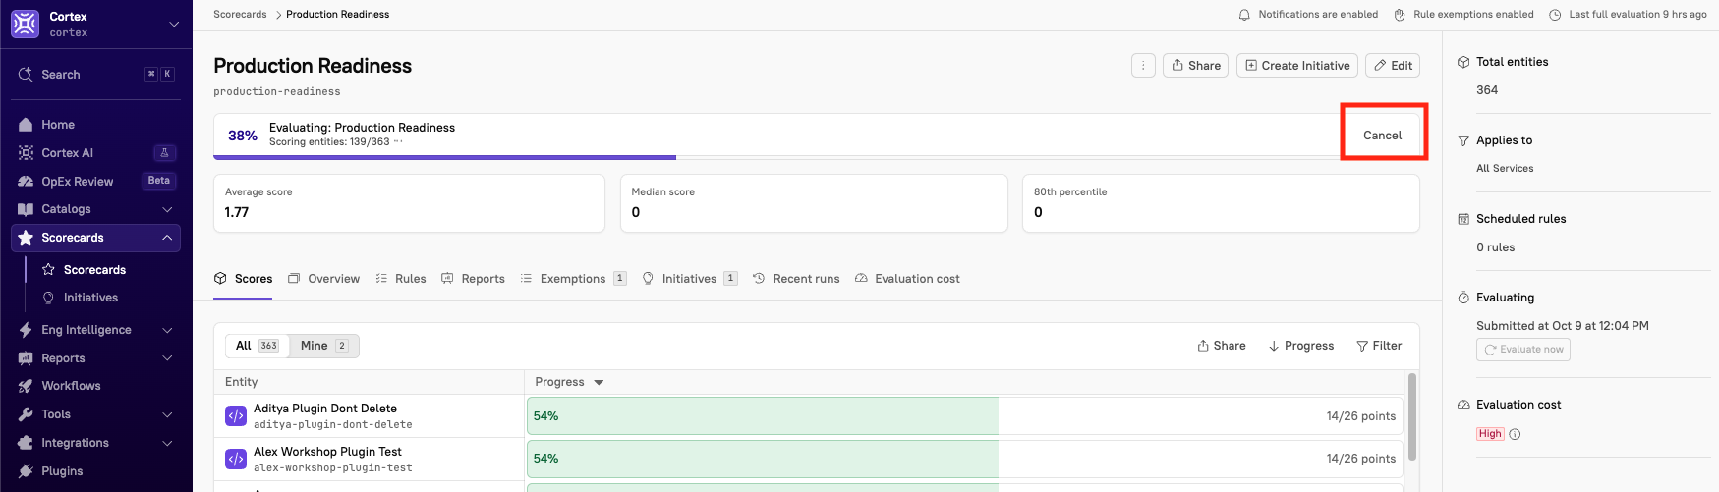Collapse the Scorecards section chevron

click(x=167, y=238)
